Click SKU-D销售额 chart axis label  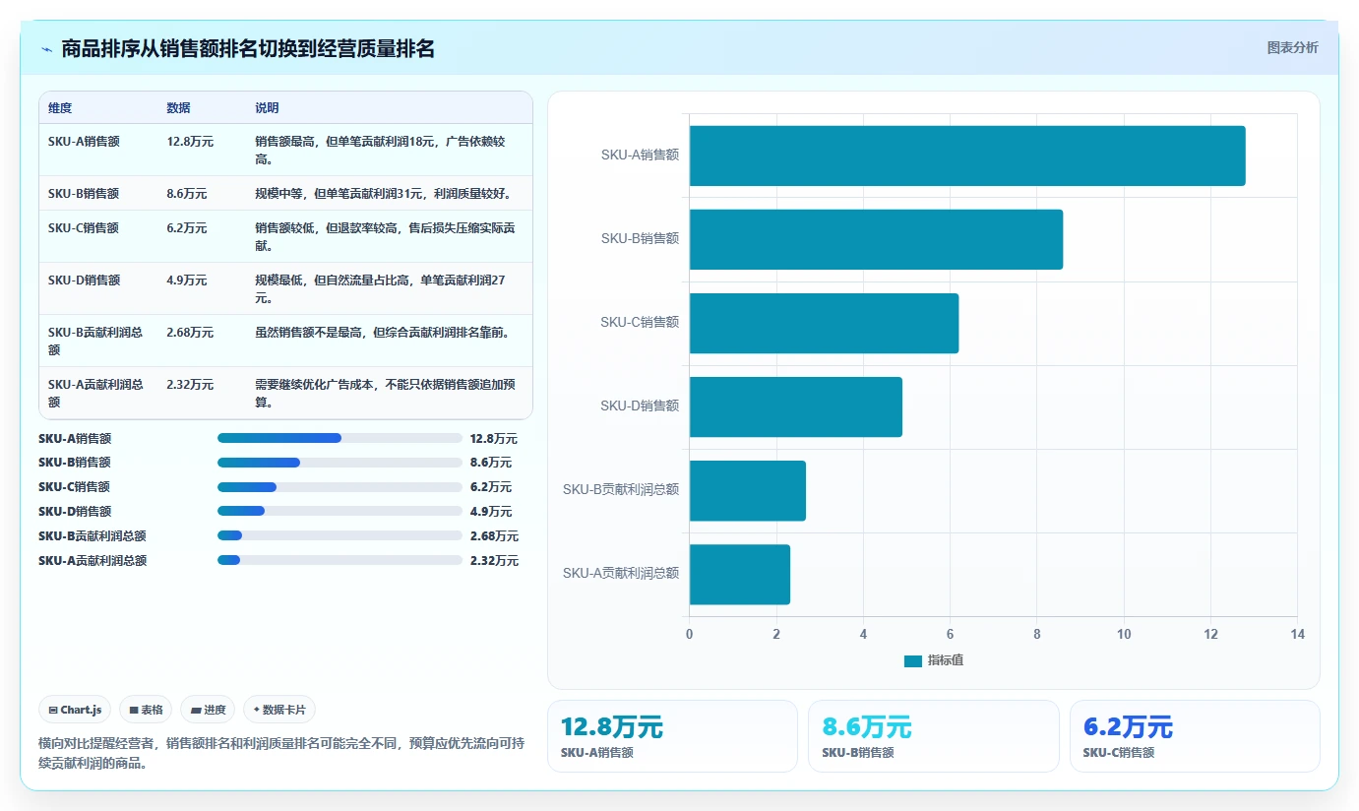click(640, 406)
